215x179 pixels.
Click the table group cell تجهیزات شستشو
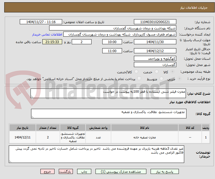[73, 137]
